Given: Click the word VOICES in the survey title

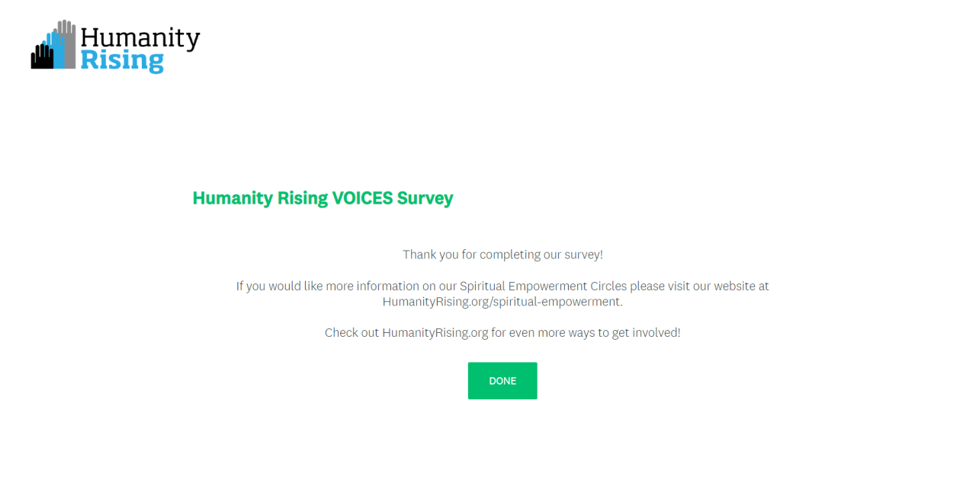Looking at the screenshot, I should tap(362, 198).
